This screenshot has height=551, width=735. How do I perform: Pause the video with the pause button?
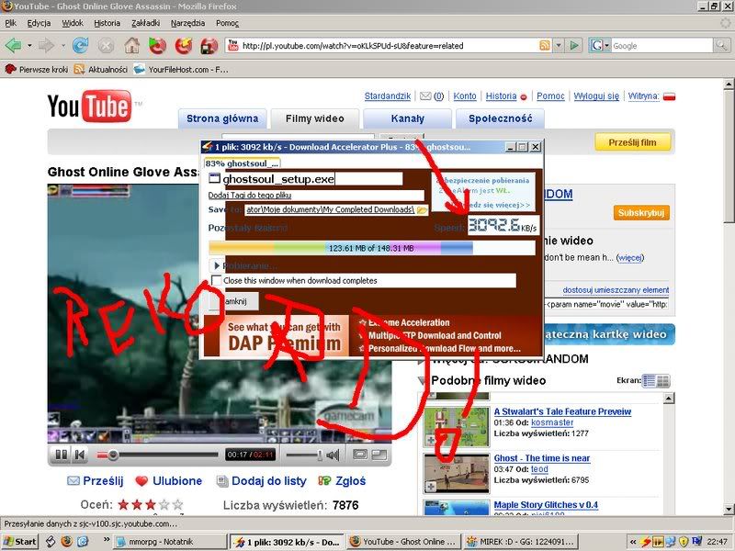pos(62,455)
